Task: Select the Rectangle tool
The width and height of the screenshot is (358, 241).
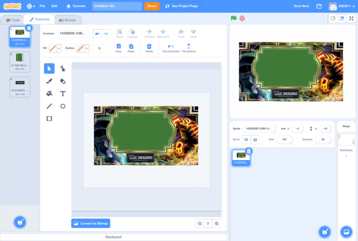Action: click(49, 119)
